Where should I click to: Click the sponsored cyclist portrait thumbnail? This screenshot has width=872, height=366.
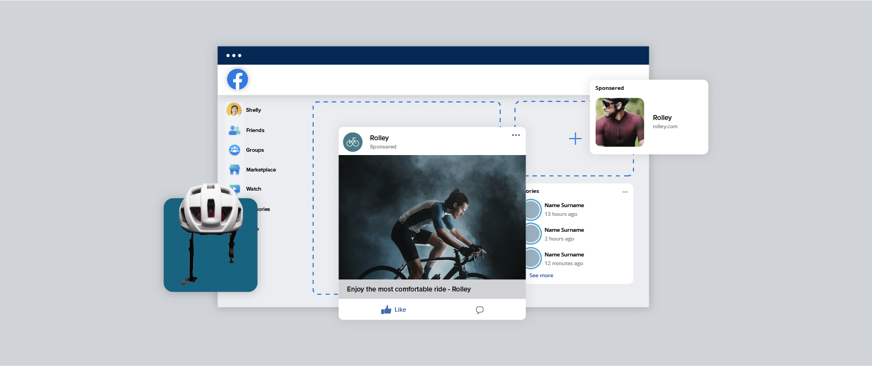coord(620,122)
